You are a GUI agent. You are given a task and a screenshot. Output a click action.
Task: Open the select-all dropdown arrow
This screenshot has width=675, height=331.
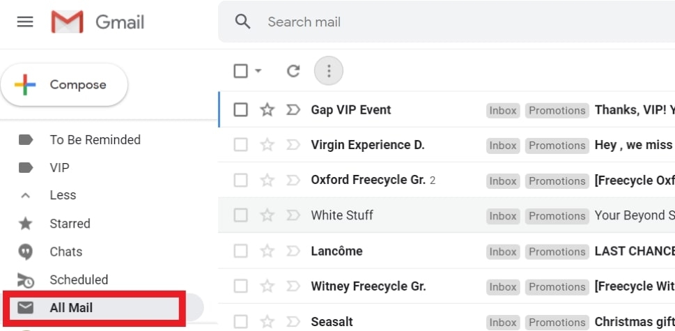coord(258,71)
